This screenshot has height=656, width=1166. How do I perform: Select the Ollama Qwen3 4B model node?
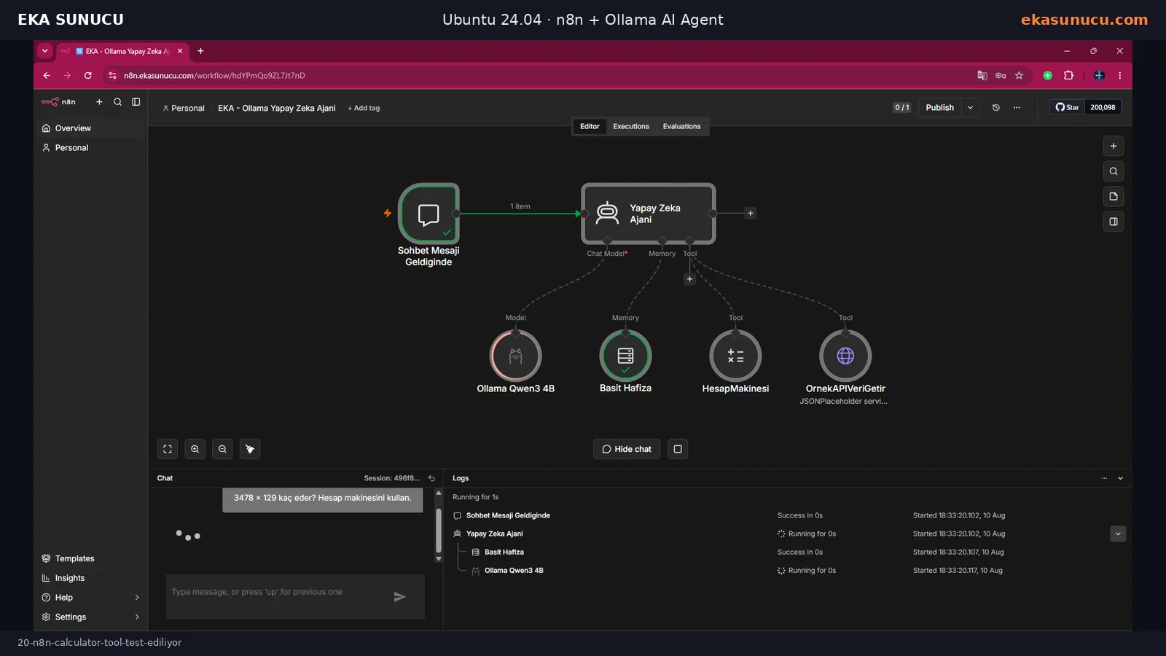coord(516,356)
